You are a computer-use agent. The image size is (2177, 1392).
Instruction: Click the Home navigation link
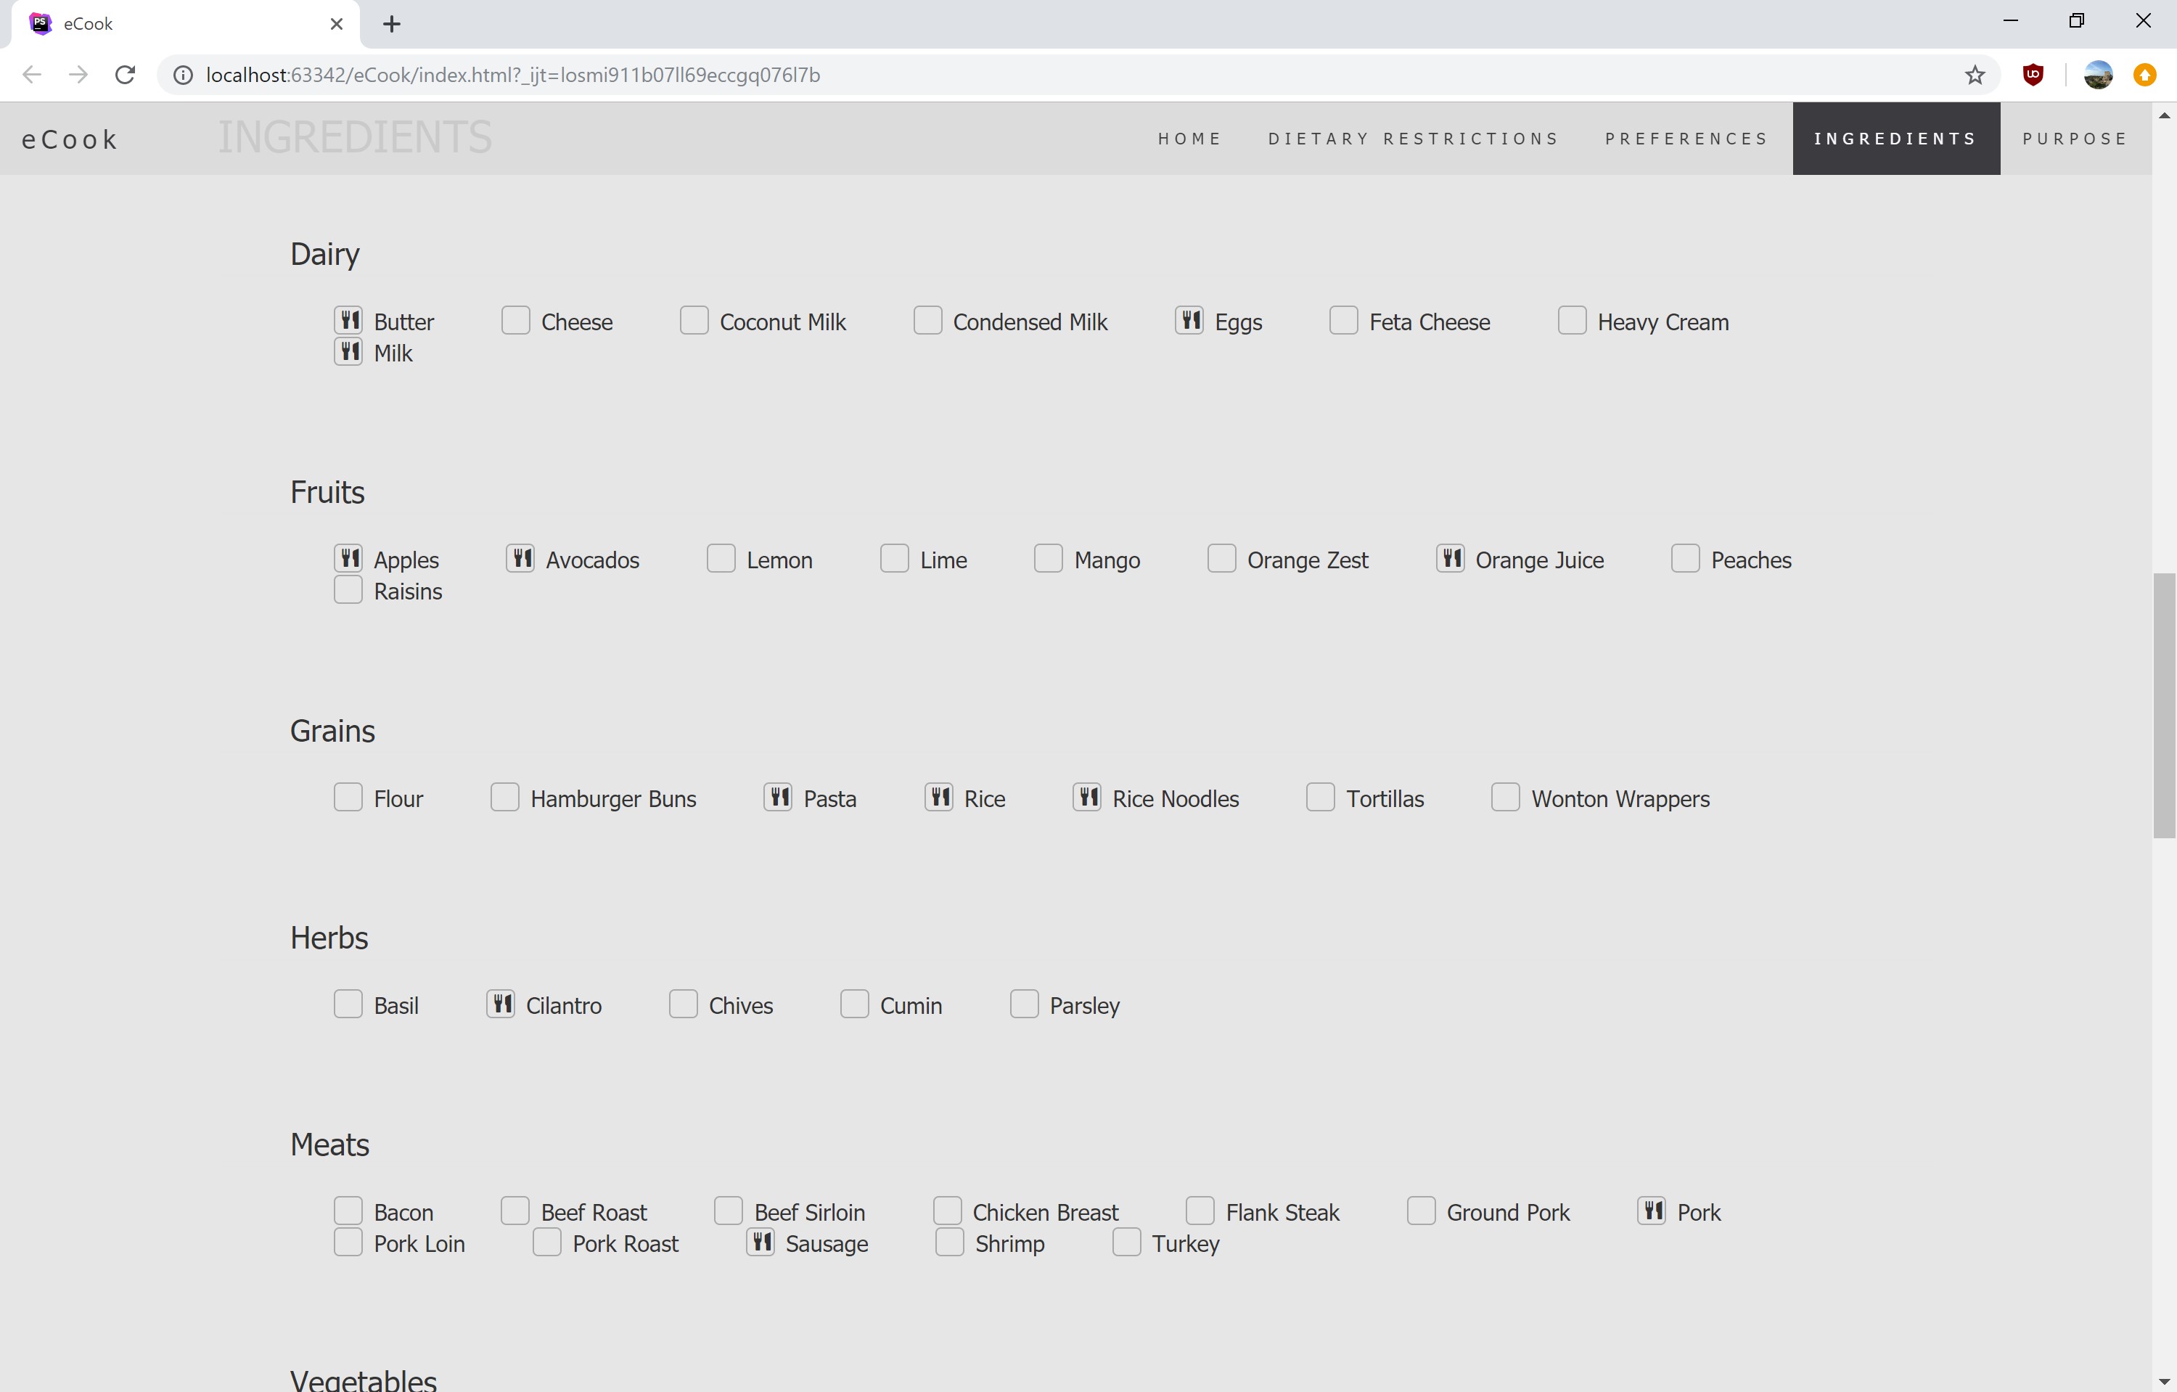(x=1190, y=139)
